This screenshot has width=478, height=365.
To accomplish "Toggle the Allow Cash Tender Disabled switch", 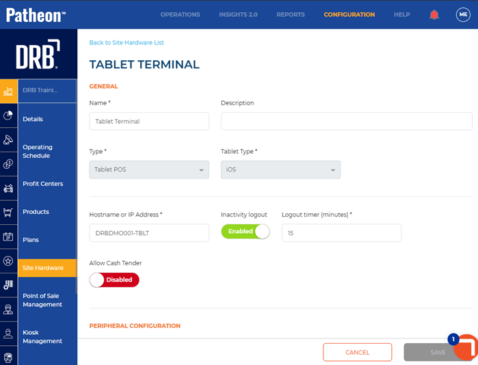I will tap(114, 280).
